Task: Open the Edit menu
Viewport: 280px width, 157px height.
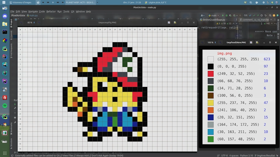Action: click(x=18, y=12)
